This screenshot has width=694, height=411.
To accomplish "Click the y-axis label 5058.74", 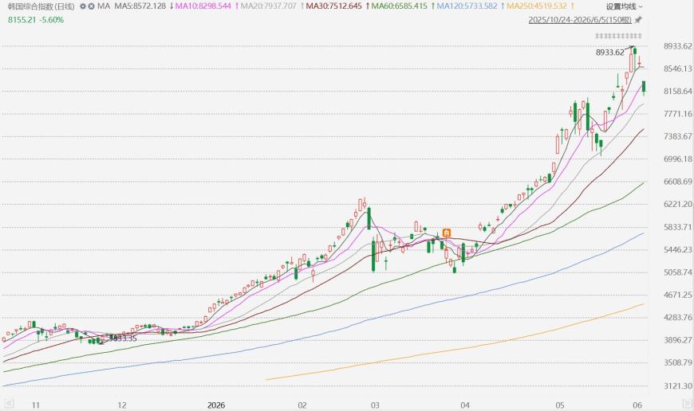I will (677, 272).
